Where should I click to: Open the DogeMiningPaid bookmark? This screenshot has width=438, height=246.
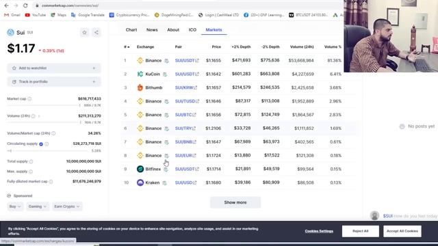[x=174, y=15]
